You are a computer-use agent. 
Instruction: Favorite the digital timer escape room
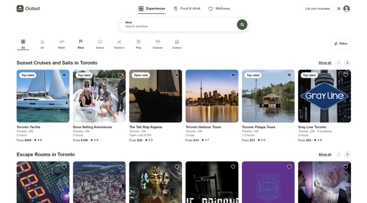(x=64, y=167)
